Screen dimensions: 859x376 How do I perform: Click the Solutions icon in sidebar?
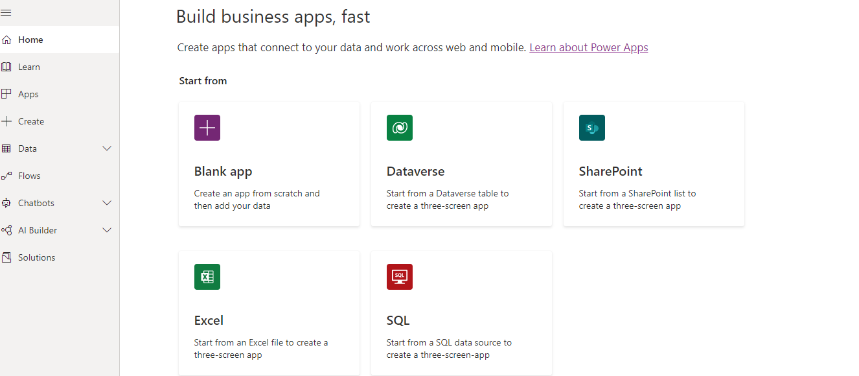pos(6,257)
